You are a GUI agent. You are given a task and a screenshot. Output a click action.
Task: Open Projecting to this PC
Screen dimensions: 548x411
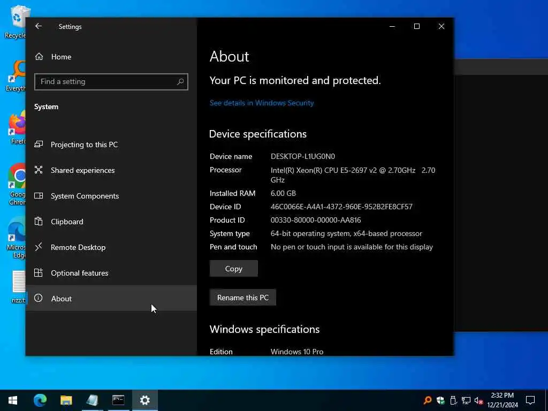(x=111, y=144)
